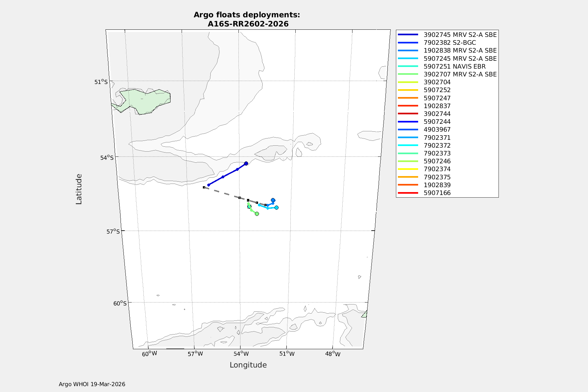Click the 5907251 NAVIS EBR legend entry text
This screenshot has width=588, height=392.
[x=454, y=66]
